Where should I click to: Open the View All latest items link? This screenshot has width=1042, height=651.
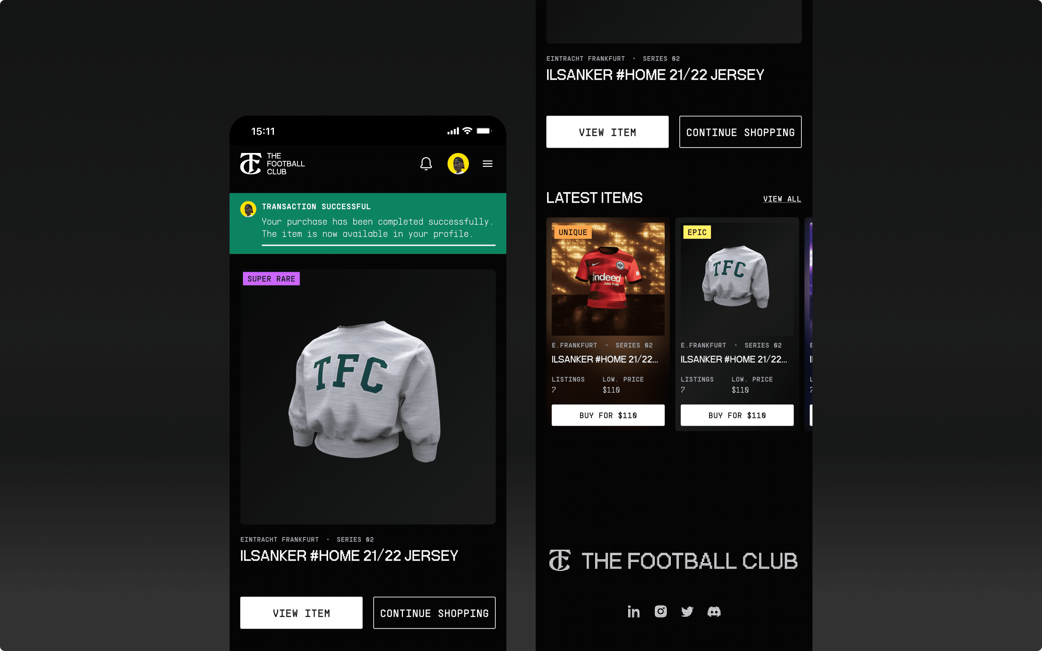(x=782, y=199)
